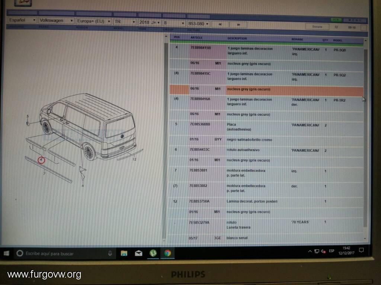Select article 7E0853688B
This screenshot has width=381, height=285.
(200, 124)
